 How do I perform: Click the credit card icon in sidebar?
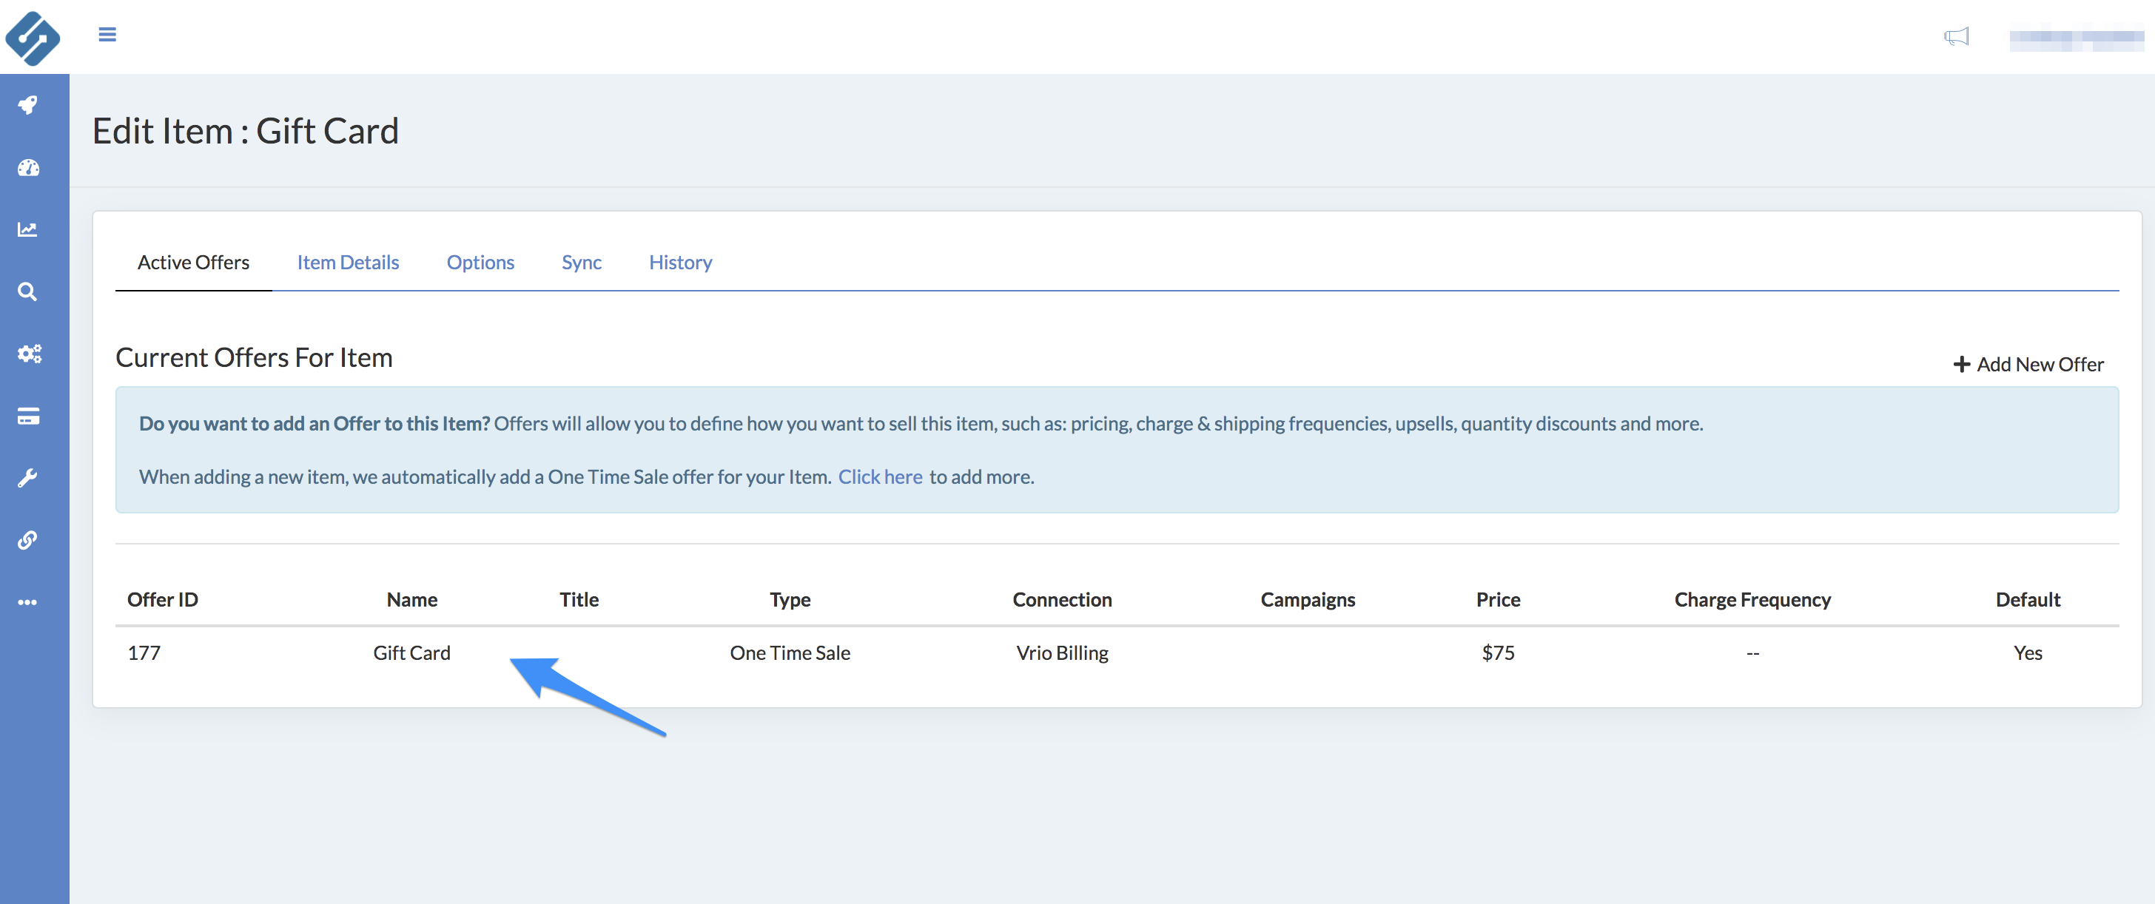click(28, 416)
